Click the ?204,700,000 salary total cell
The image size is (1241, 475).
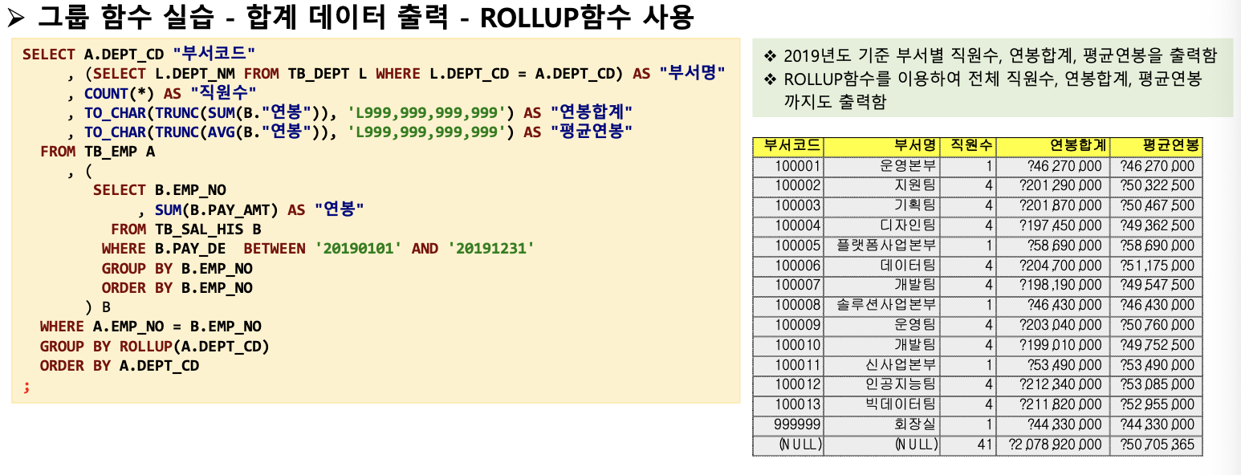pyautogui.click(x=1053, y=266)
